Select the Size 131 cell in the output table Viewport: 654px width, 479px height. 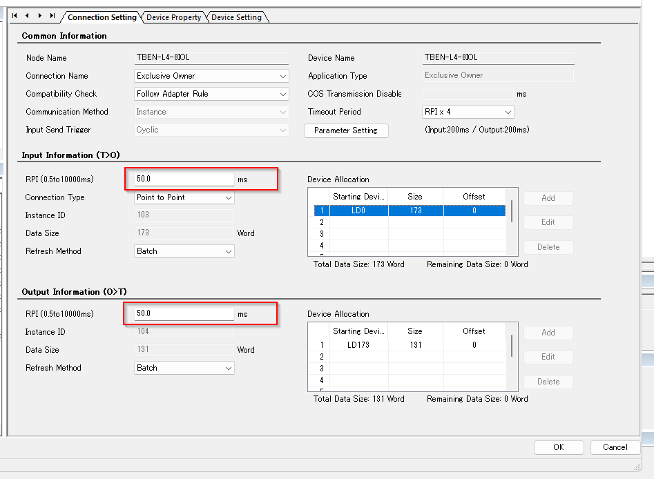(416, 345)
